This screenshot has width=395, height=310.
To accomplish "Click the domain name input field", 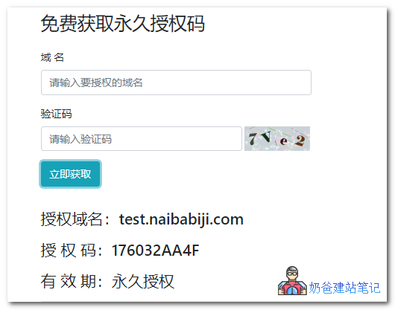I will tap(176, 83).
